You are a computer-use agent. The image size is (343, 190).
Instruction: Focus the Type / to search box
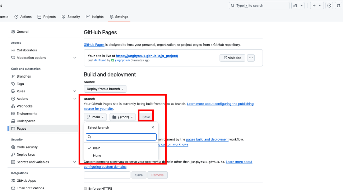tap(259, 6)
